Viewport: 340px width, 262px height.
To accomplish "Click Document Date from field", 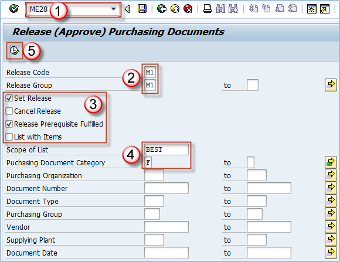I will click(166, 253).
